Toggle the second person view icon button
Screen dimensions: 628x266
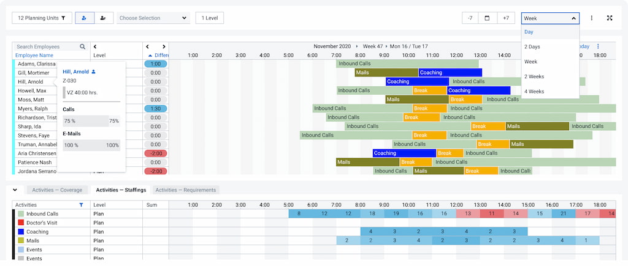103,18
